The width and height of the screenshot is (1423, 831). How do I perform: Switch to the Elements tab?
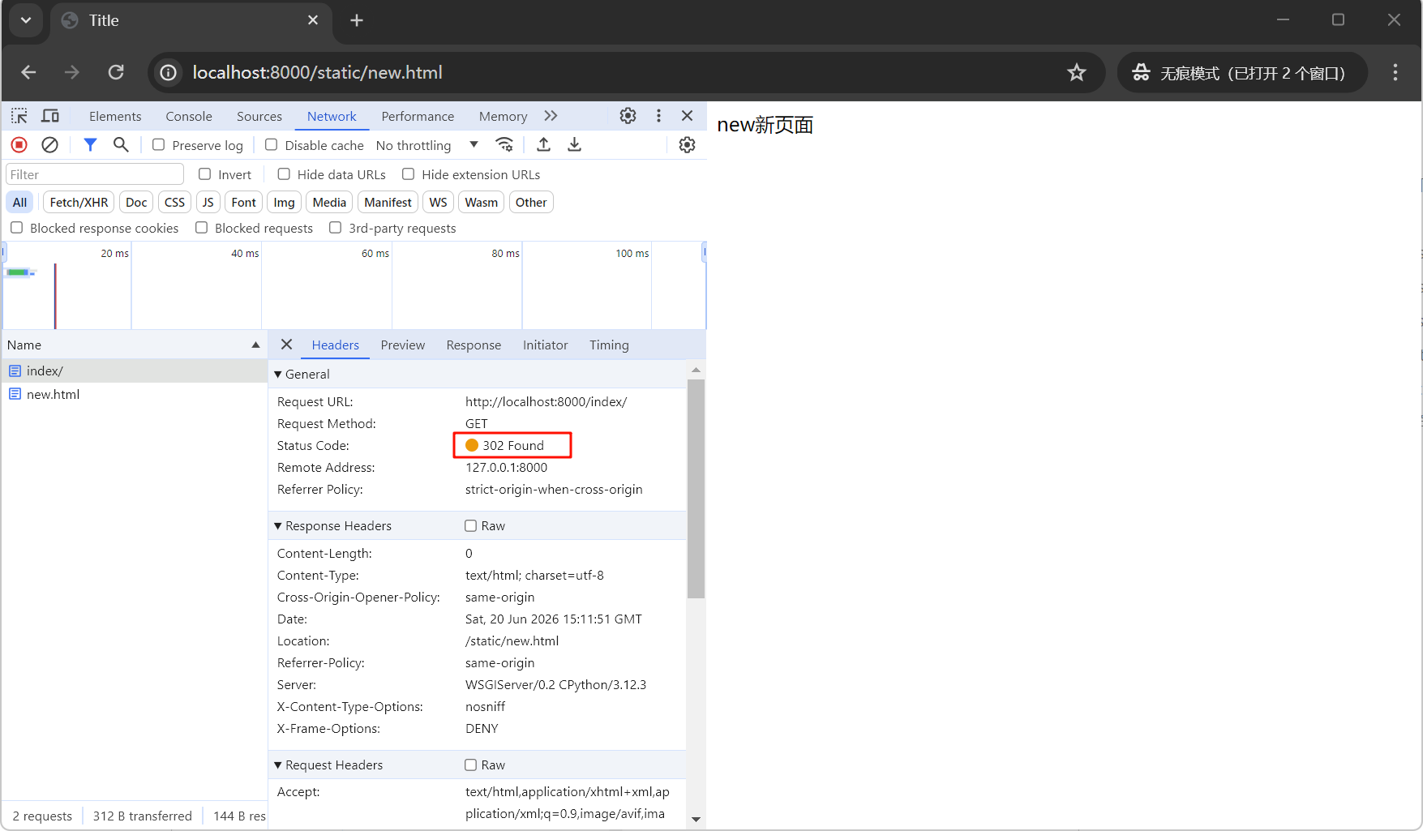coord(115,116)
